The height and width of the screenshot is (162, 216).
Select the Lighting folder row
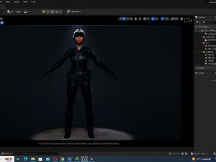tap(205, 52)
